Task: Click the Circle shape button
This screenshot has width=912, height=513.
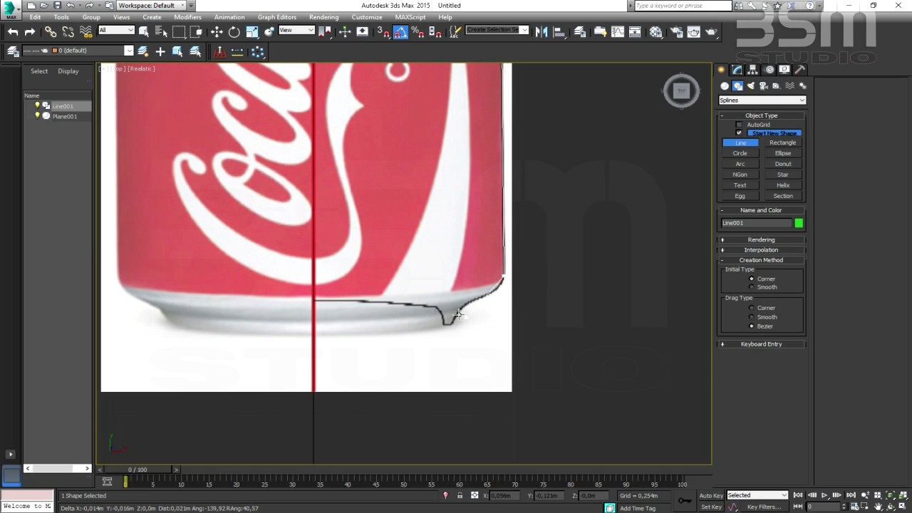Action: [740, 153]
